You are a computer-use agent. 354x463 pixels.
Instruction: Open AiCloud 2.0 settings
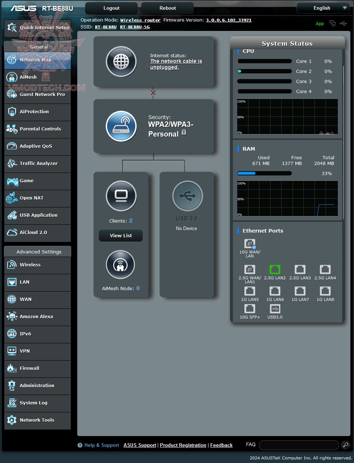point(37,233)
